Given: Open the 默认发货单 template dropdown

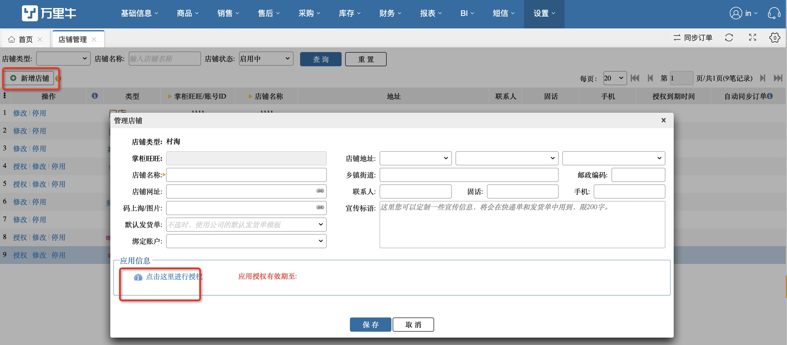Looking at the screenshot, I should [246, 224].
